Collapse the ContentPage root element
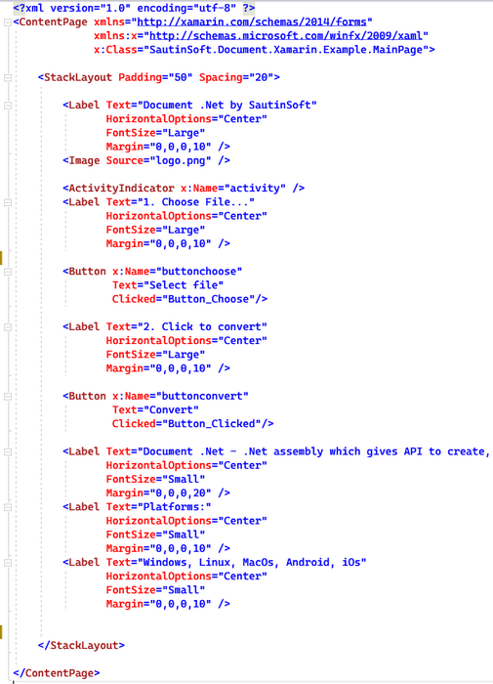This screenshot has height=684, width=493. [x=8, y=22]
